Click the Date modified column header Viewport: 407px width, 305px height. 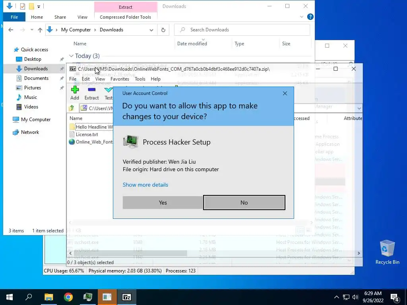coord(192,44)
